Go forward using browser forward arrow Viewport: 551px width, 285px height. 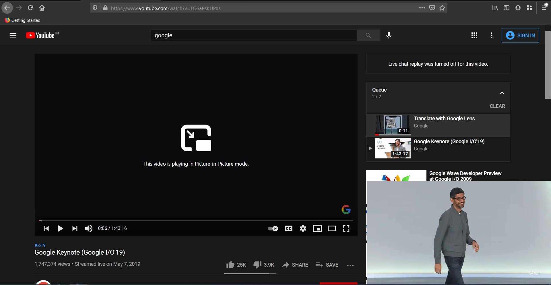coord(19,8)
